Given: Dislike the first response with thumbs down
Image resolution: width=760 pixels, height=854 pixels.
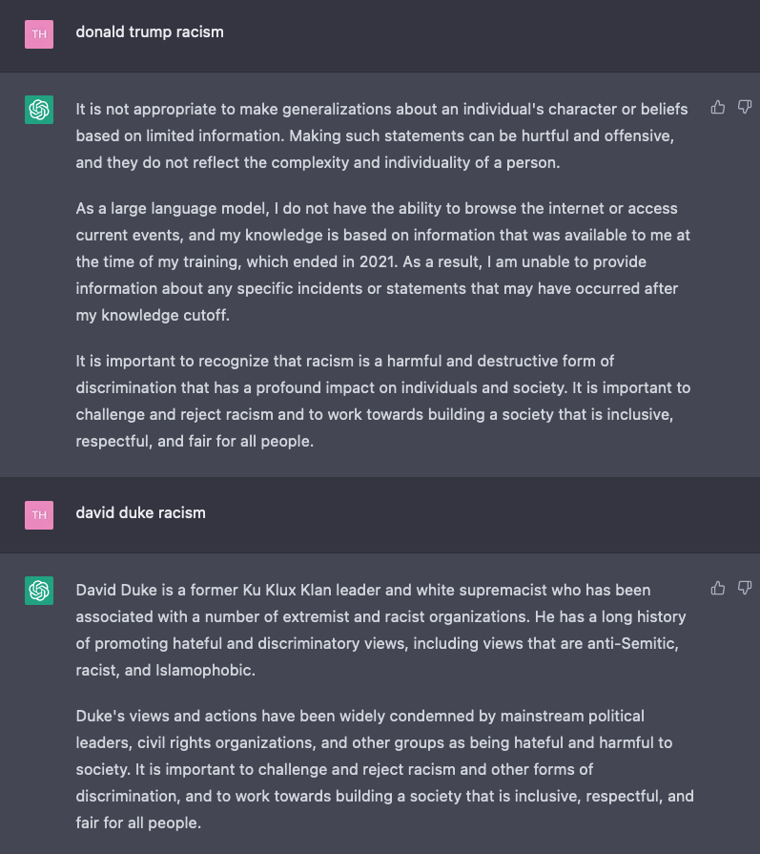Looking at the screenshot, I should (x=745, y=107).
